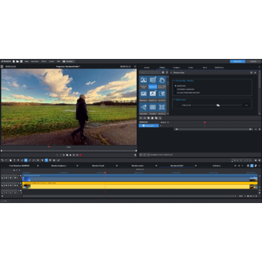Select the blue video clip on track one
Image resolution: width=262 pixels, height=262 pixels.
pyautogui.click(x=140, y=178)
